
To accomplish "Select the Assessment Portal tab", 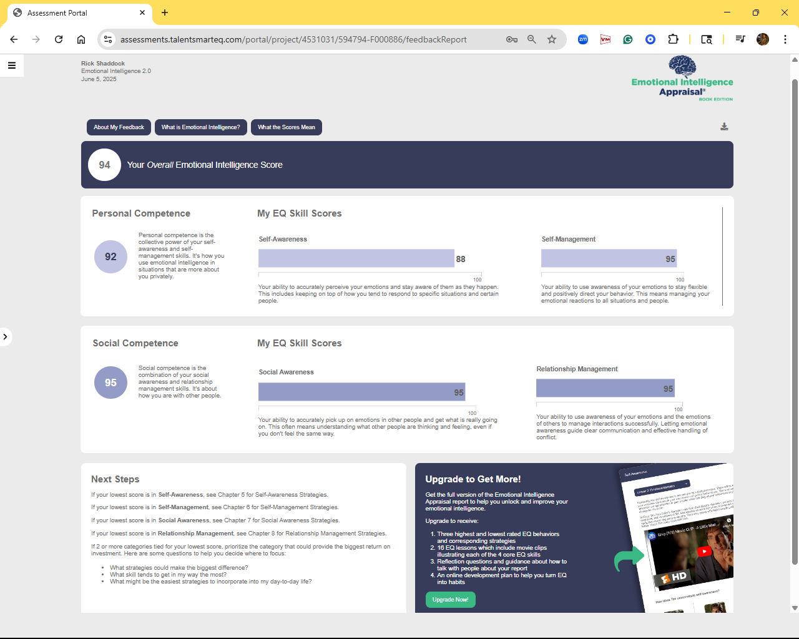I will (79, 12).
